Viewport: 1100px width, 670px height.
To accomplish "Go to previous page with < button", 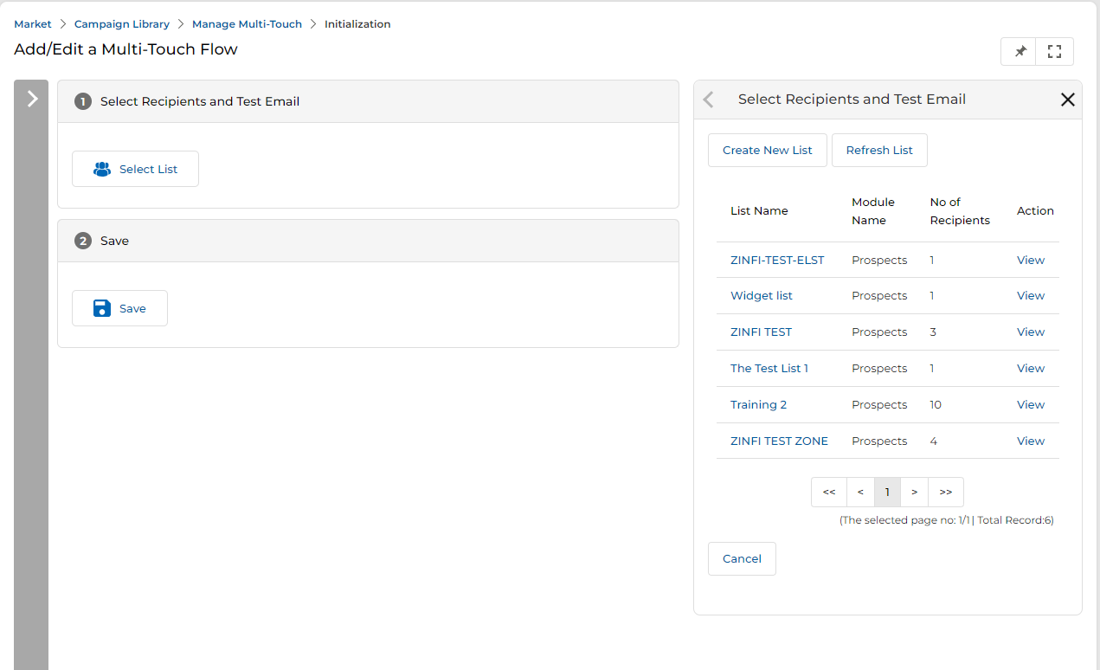I will (860, 492).
